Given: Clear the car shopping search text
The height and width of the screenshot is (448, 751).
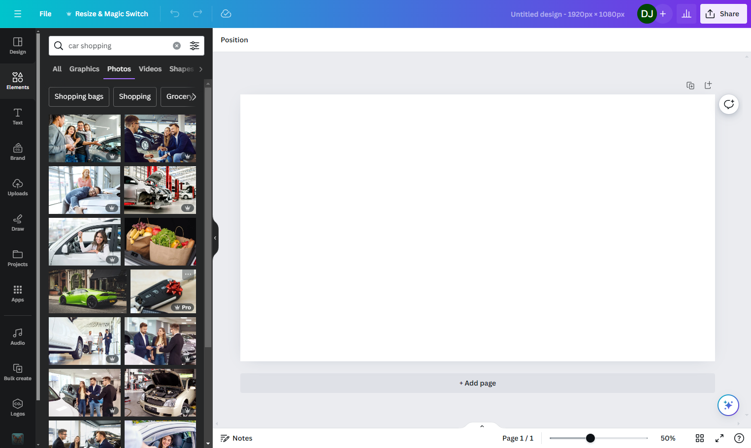Looking at the screenshot, I should click(177, 46).
